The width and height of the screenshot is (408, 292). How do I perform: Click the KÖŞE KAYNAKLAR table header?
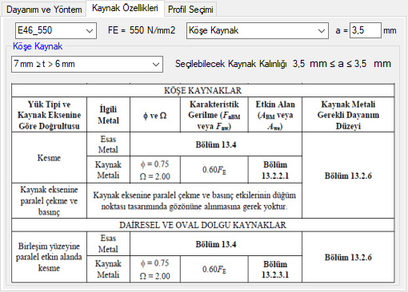pos(202,90)
